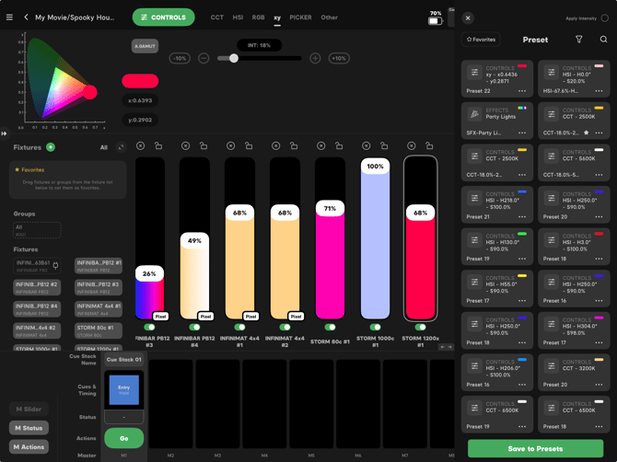Toggle lock on INFINIMAT 4x4 #1 fader

tap(249, 146)
